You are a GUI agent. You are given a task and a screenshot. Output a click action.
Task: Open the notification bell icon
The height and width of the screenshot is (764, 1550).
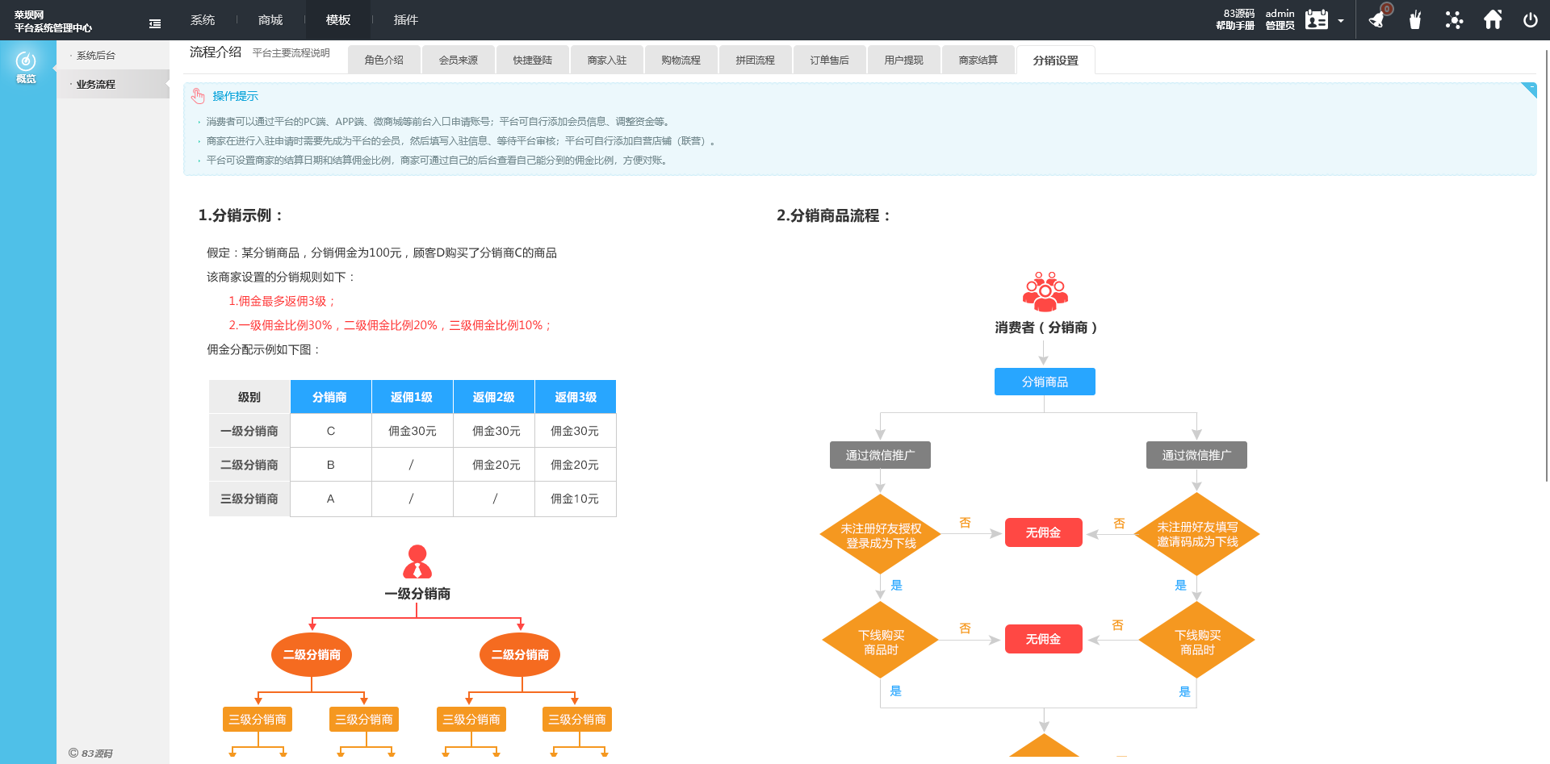[1378, 19]
